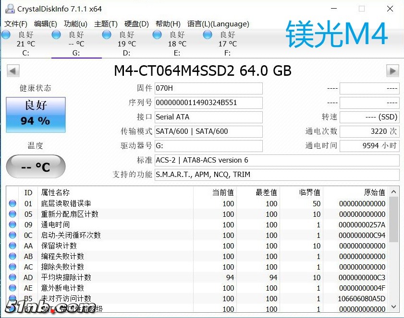
Task: Click the status orb for attribute AD
Action: [12, 277]
